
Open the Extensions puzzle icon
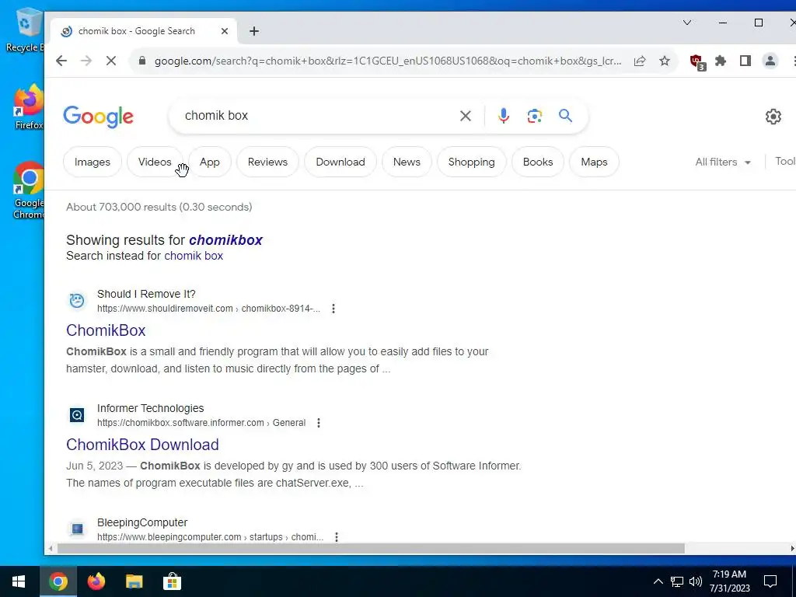pyautogui.click(x=721, y=61)
